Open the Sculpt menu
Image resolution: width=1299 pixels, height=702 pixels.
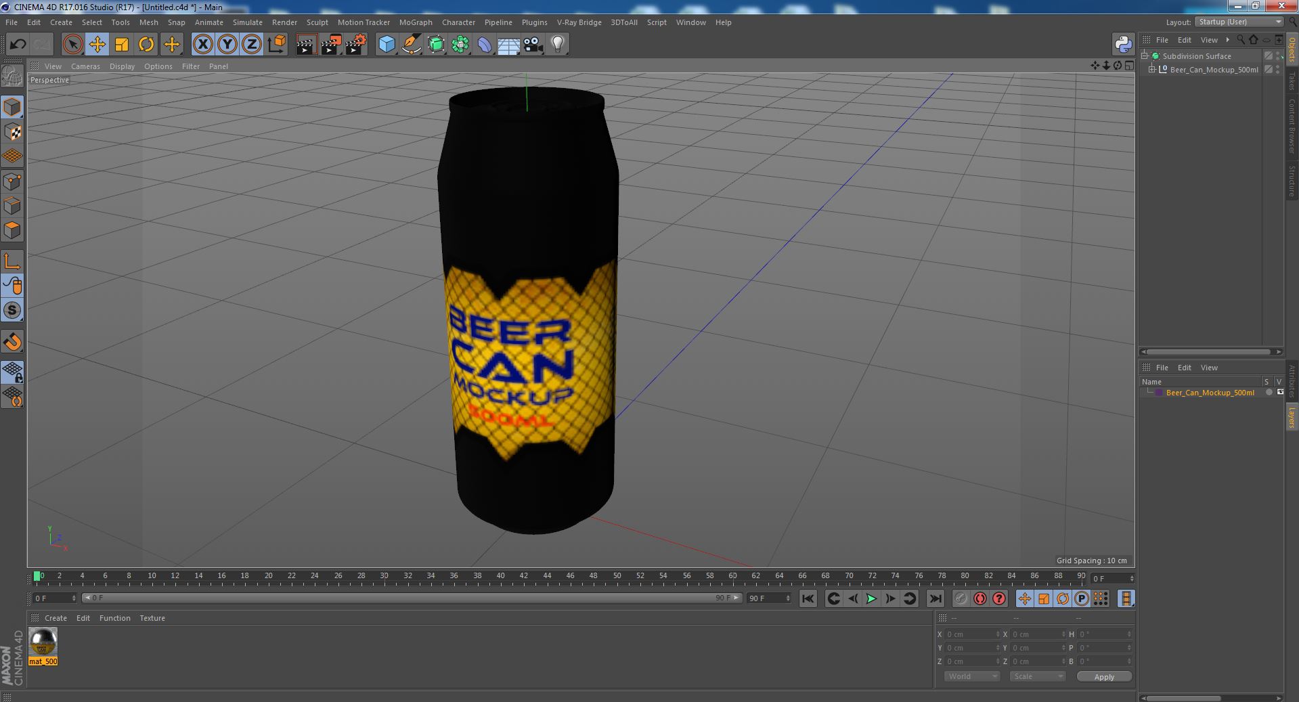317,22
